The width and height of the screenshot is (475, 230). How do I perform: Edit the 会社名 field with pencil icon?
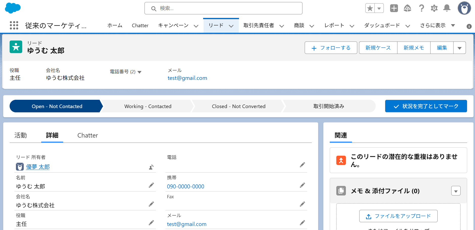(x=151, y=204)
